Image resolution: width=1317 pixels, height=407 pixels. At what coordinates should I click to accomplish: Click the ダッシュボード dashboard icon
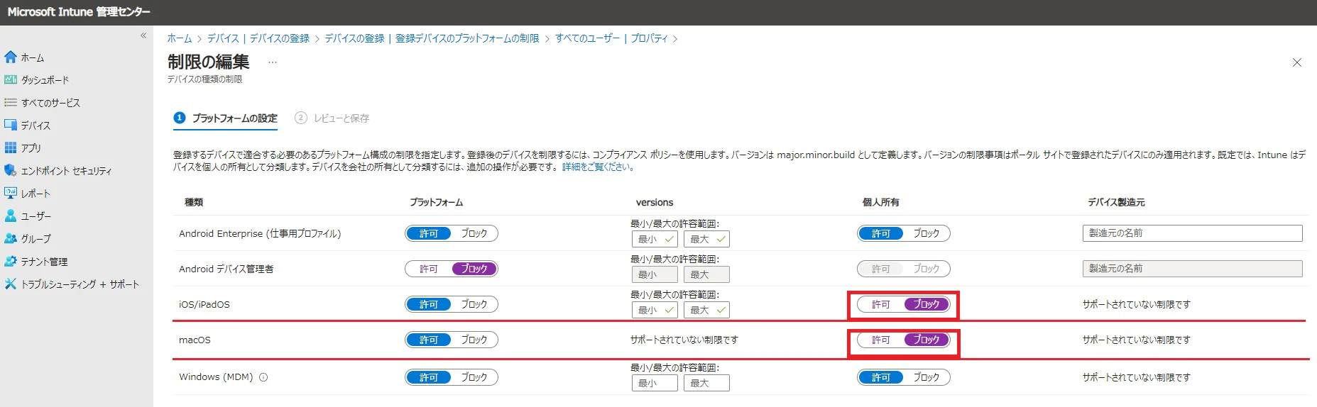tap(11, 79)
